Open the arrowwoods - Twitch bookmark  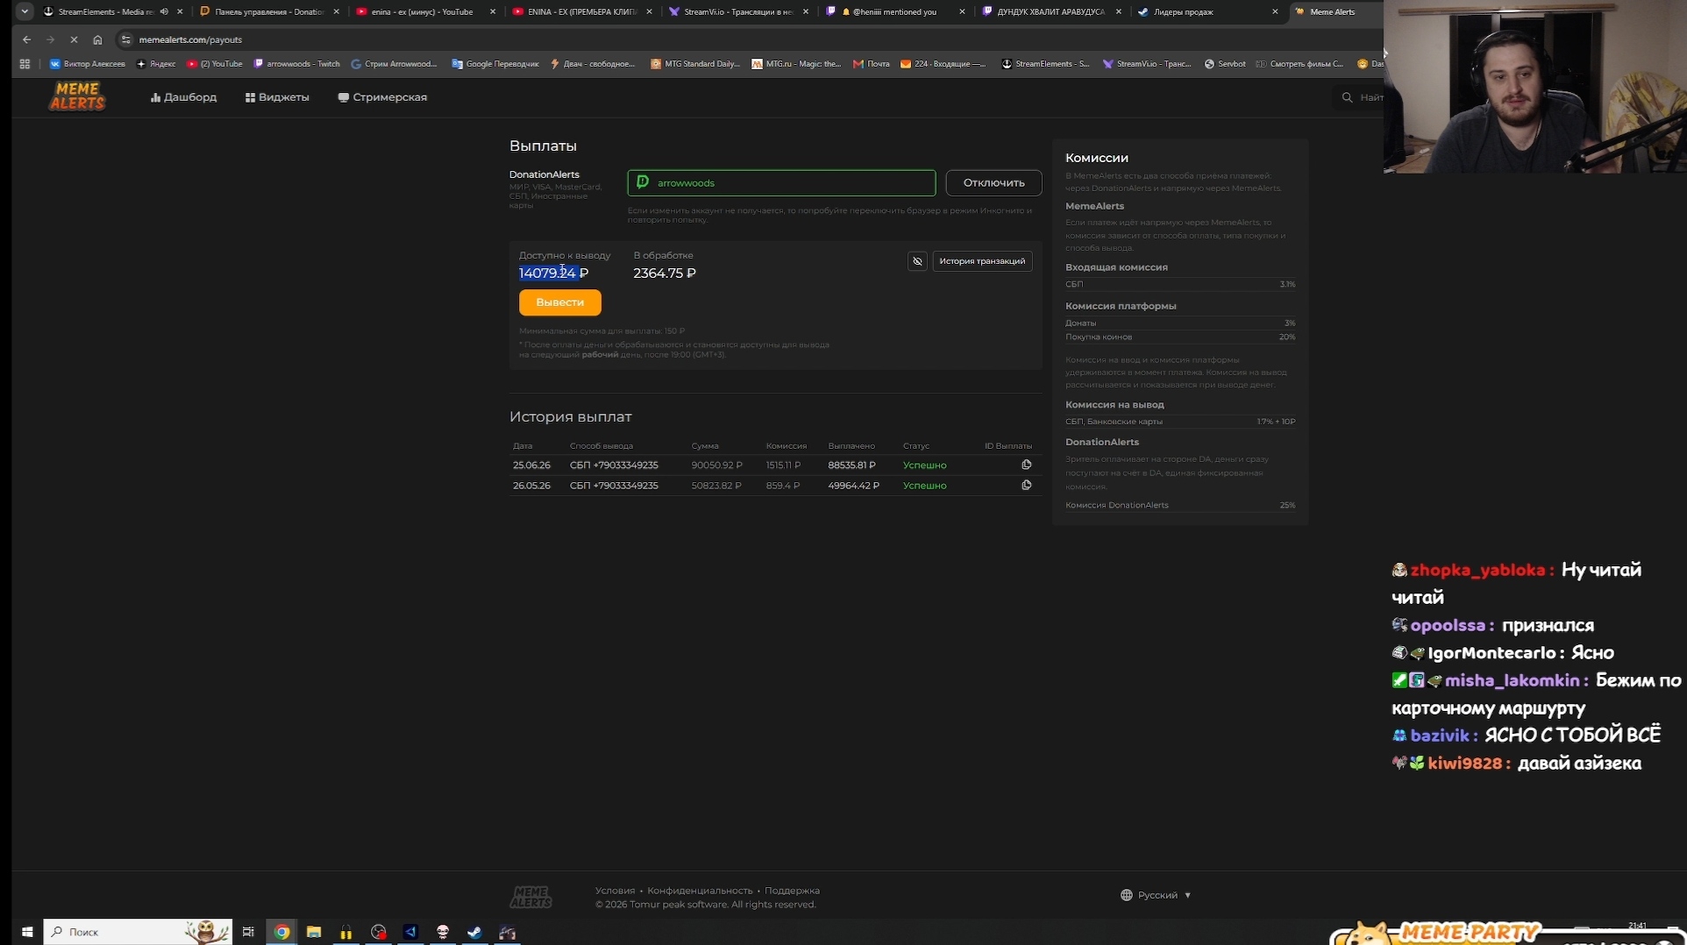[x=296, y=64]
